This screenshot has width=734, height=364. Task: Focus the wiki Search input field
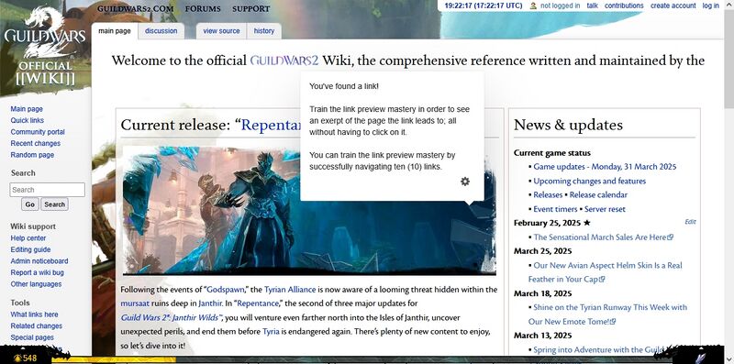click(48, 190)
